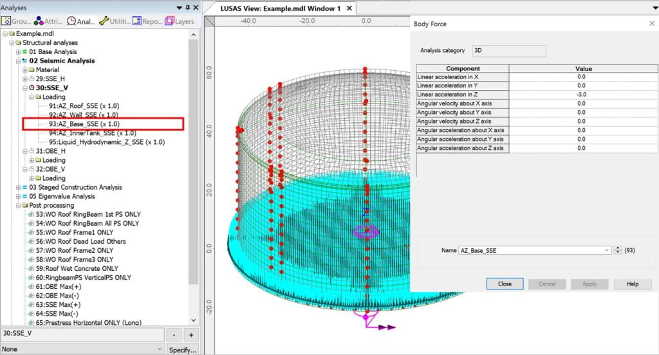Open the Groups panel tab icon
Viewport: 659px width, 355px height.
7,21
